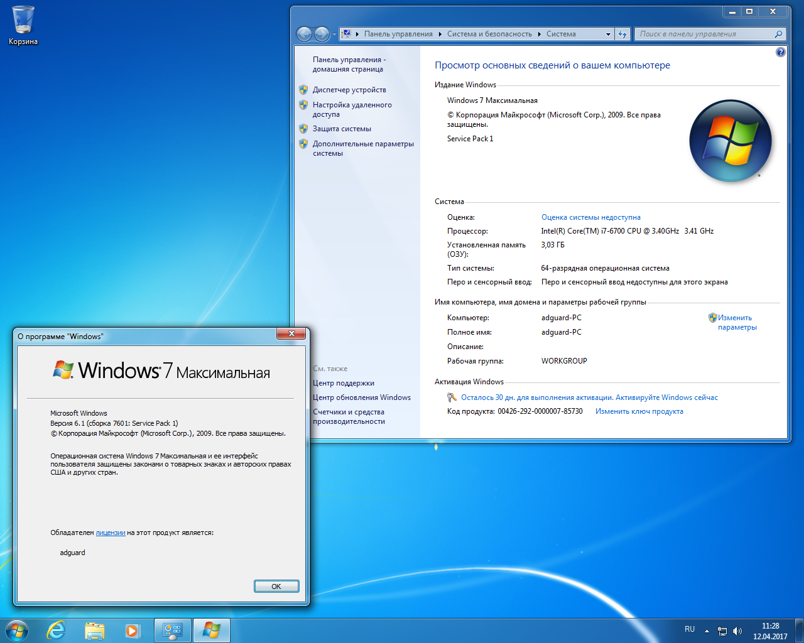Click 'adguard' licensee name in dialog
The height and width of the screenshot is (643, 804).
tap(72, 553)
